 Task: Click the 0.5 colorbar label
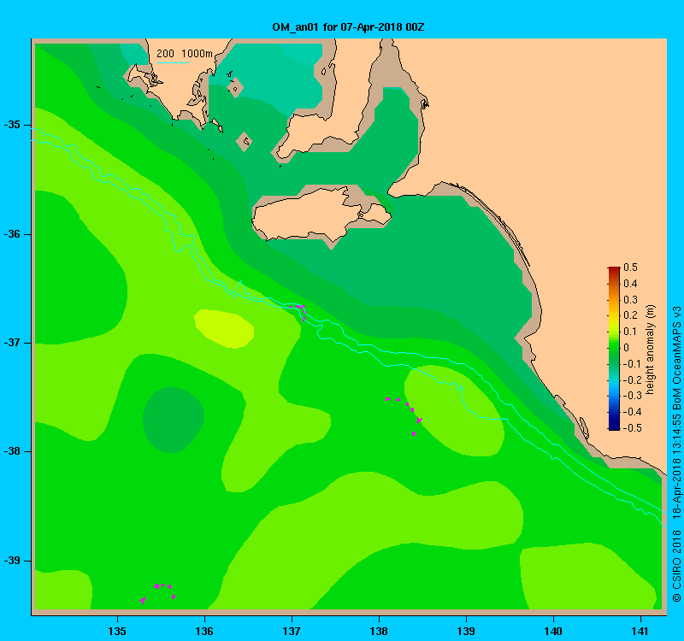click(x=630, y=268)
